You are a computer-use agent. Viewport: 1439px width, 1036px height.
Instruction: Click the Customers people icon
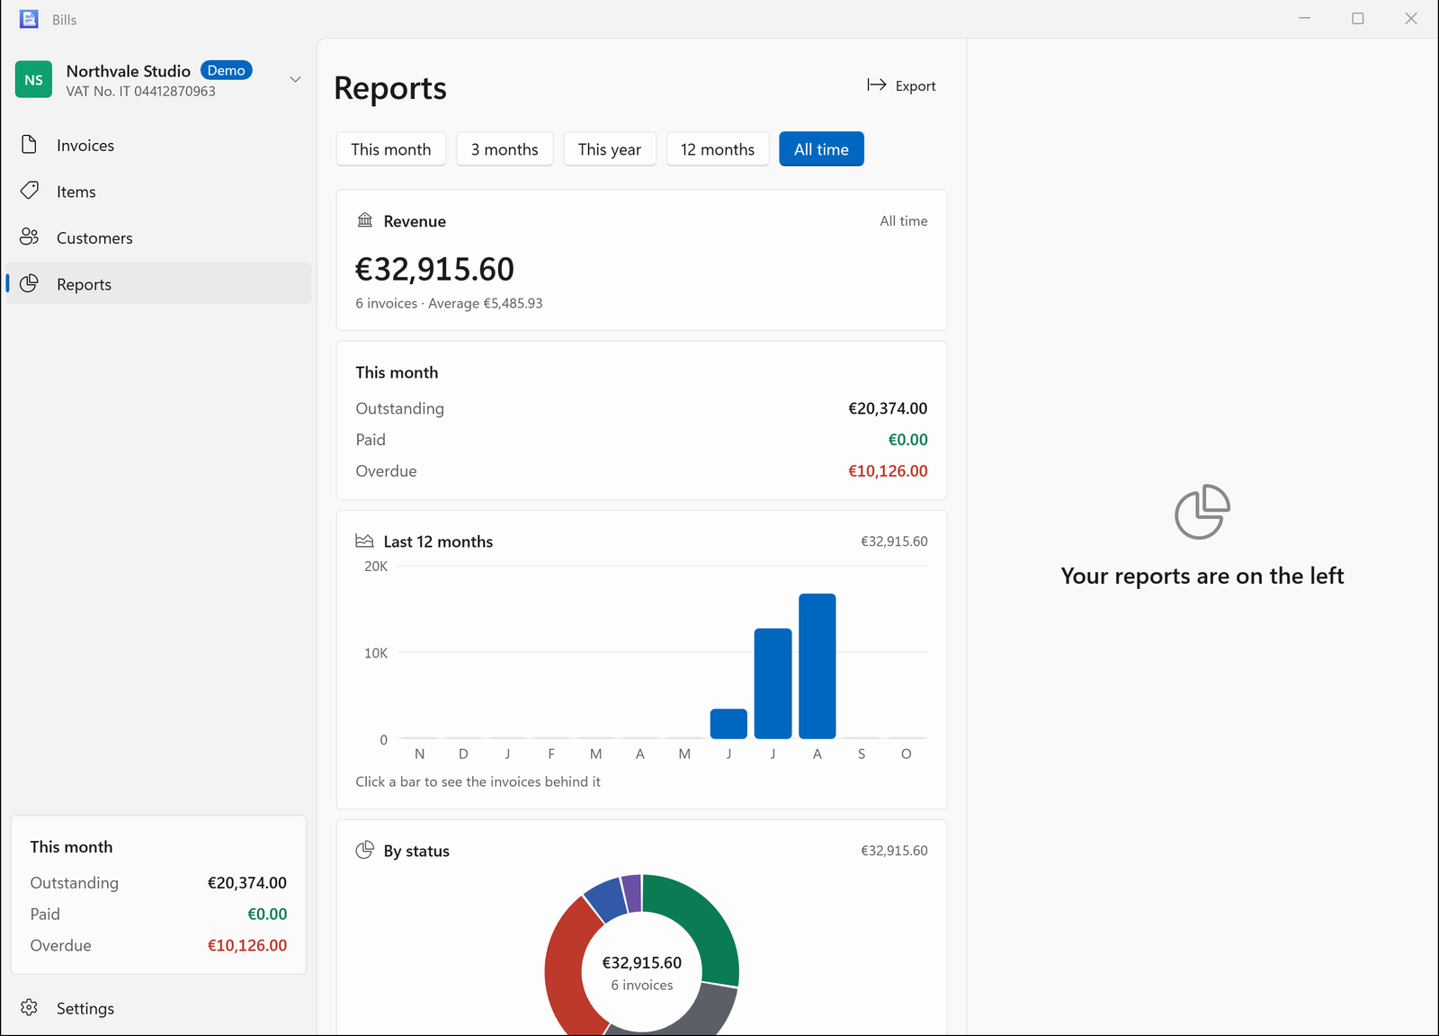click(29, 237)
